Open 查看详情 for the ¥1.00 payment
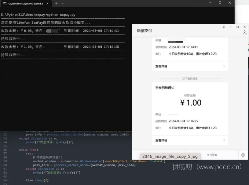Screen dimensions: 249x185 (x=190, y=140)
